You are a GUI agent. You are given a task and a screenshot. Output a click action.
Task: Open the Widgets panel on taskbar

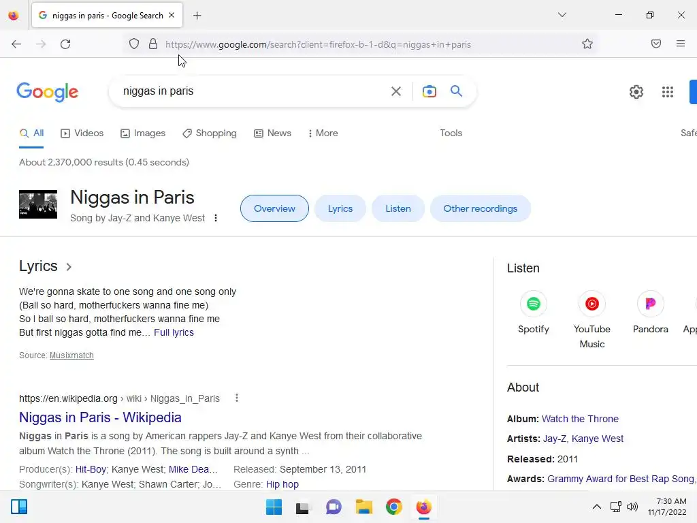19,507
